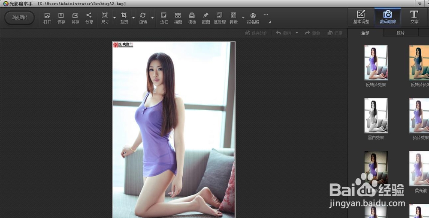The image size is (429, 218).
Task: Undo with the 撤销 button
Action: click(283, 33)
